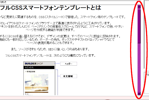This screenshot has width=149, height=100.
Task: Click the lower-right panel starting with プロ
Action: pyautogui.click(x=147, y=83)
